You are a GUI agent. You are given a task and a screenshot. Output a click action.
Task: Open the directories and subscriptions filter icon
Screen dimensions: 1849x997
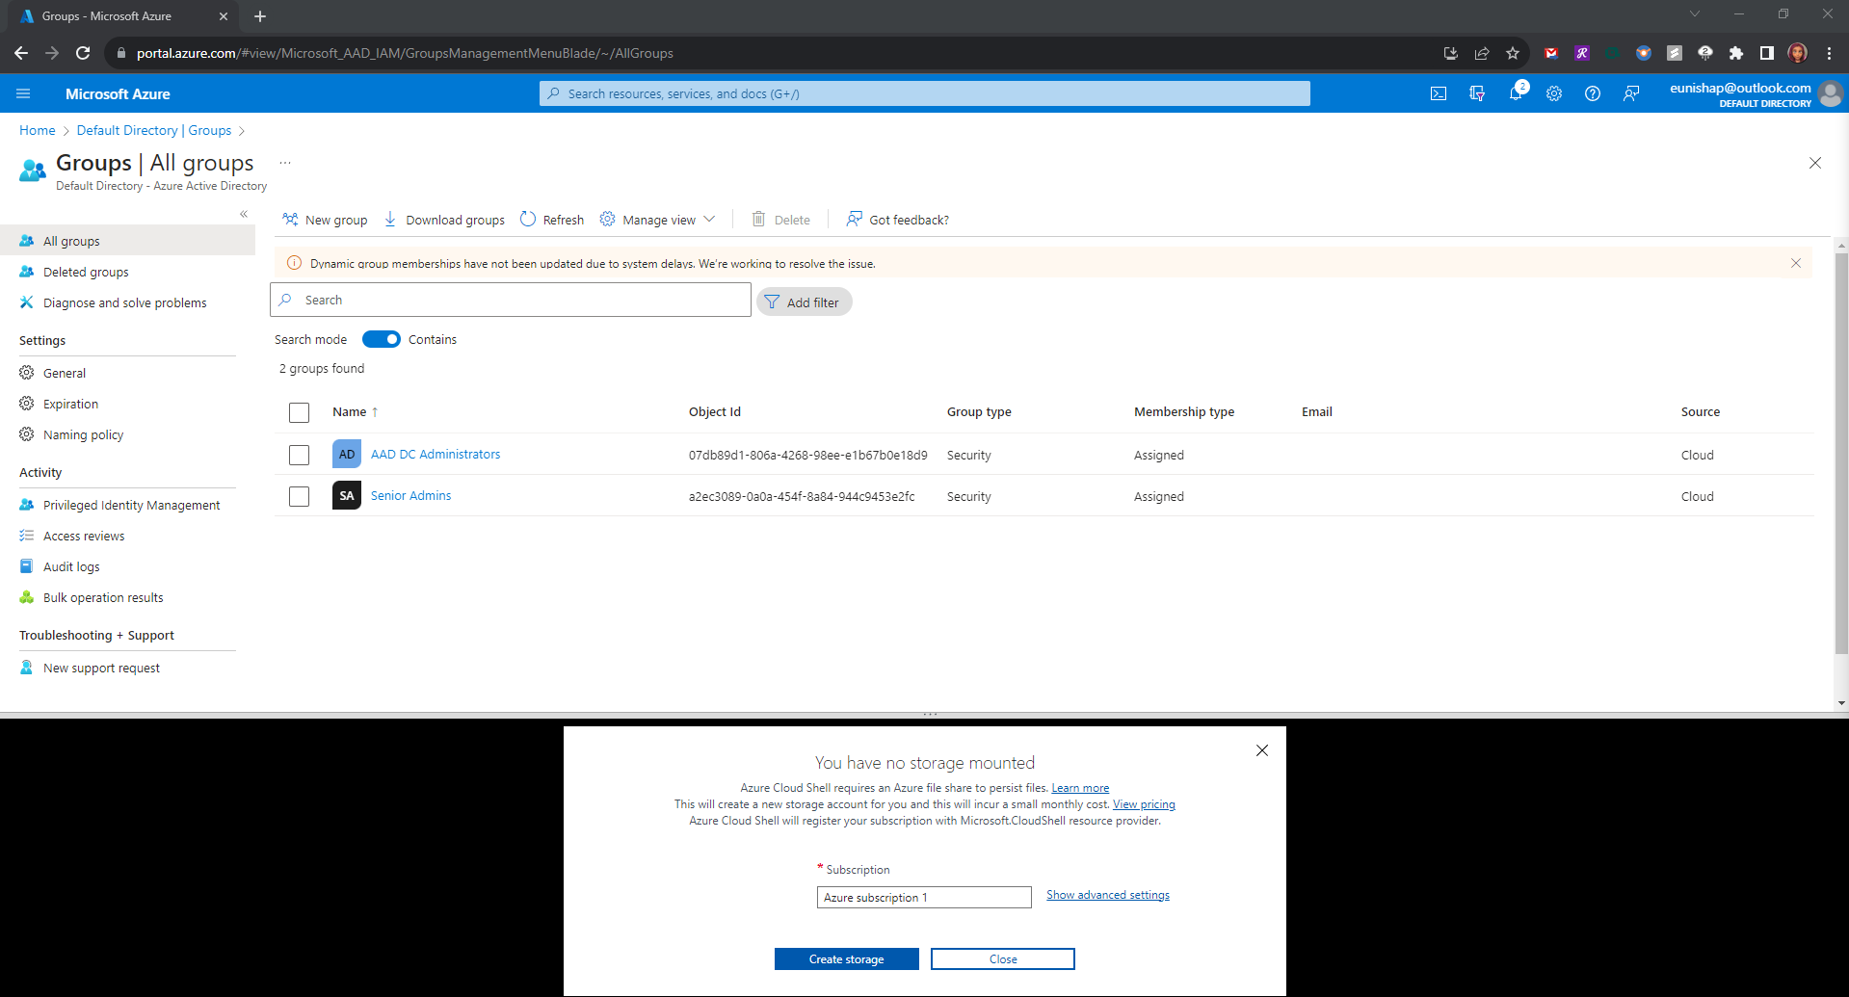(x=1477, y=93)
